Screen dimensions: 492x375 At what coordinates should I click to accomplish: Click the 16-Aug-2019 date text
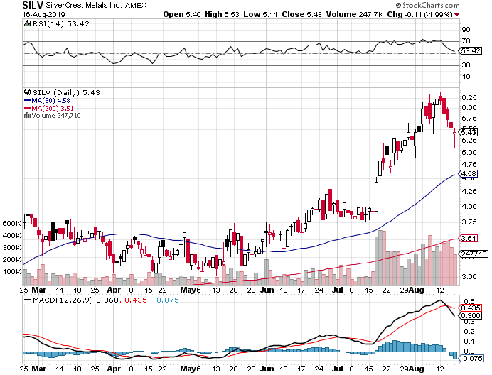pyautogui.click(x=43, y=14)
